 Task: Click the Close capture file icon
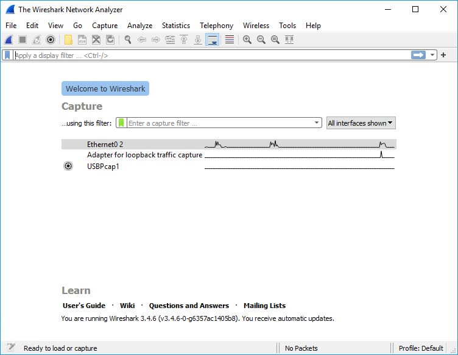[96, 40]
